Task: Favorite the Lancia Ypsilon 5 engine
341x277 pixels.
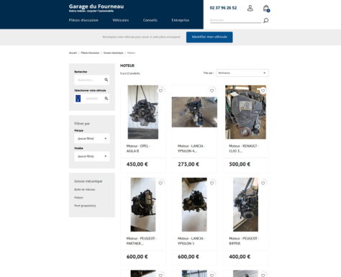Action: [212, 183]
